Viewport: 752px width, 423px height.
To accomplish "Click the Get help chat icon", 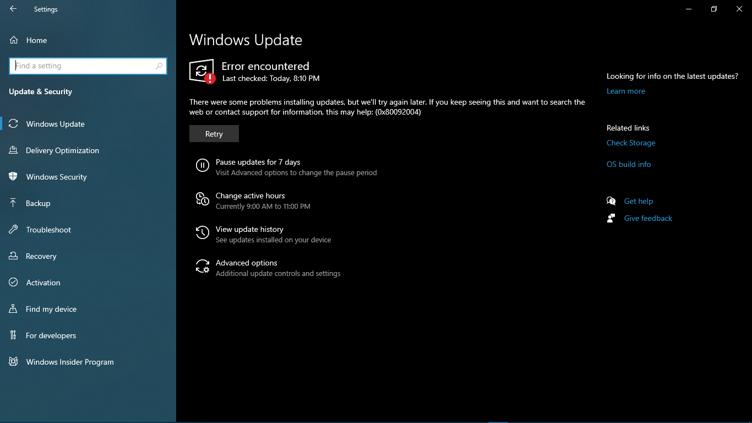I will pos(611,201).
